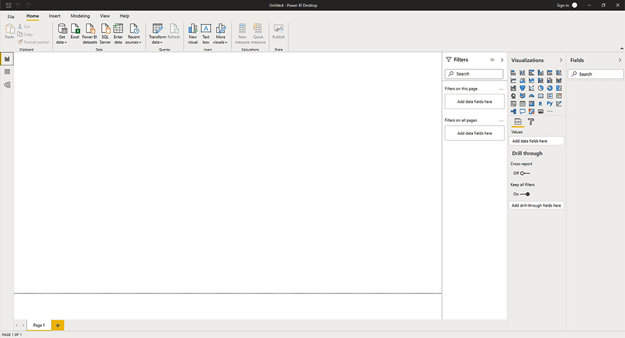Toggle the Cross-report drill through switch
The image size is (625, 338).
(525, 174)
